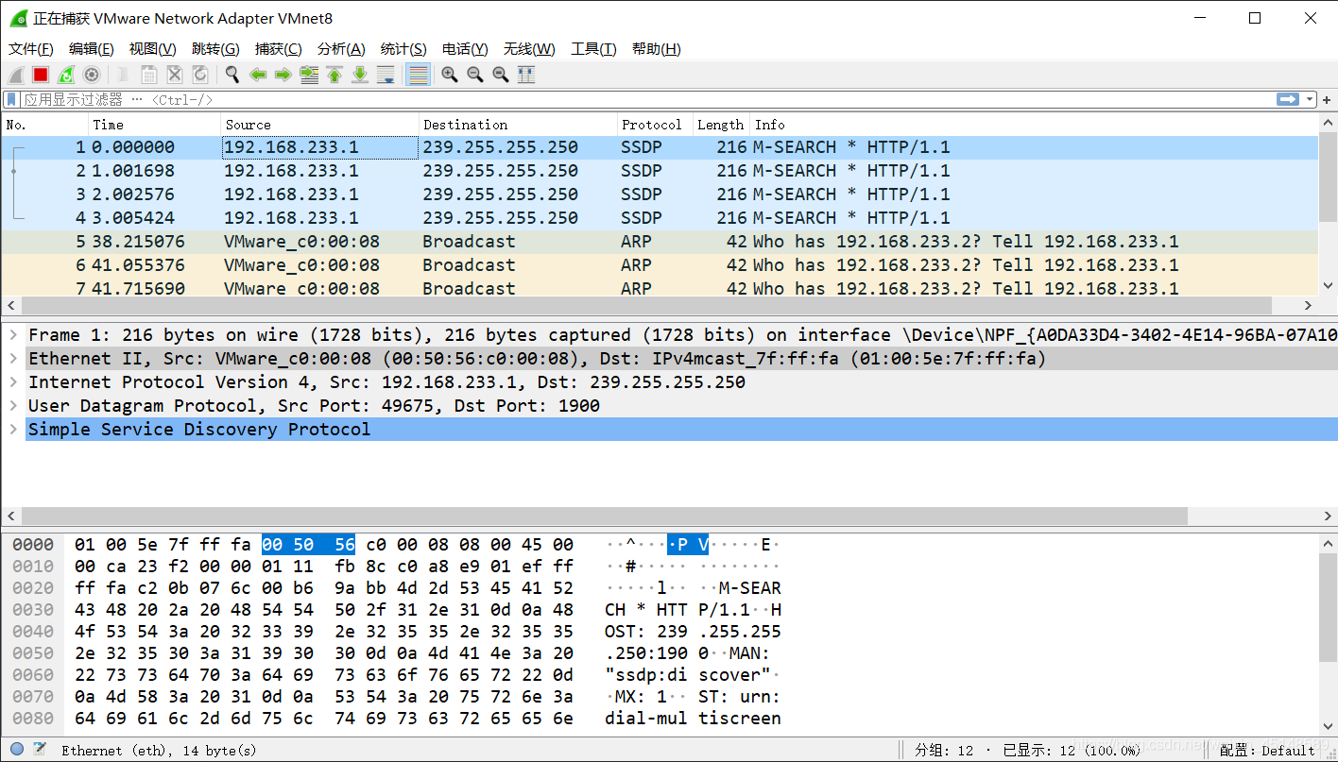Sort by Length column header
Screen dimensions: 1338x762
click(x=722, y=125)
